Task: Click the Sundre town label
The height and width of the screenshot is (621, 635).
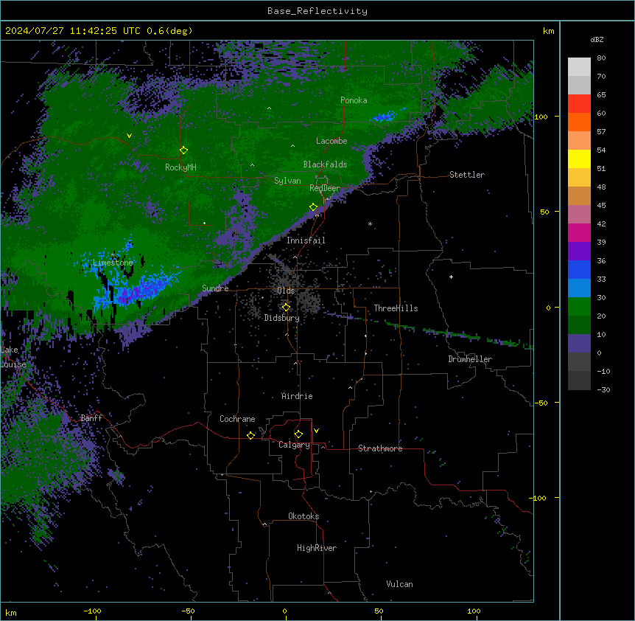Action: pyautogui.click(x=215, y=288)
